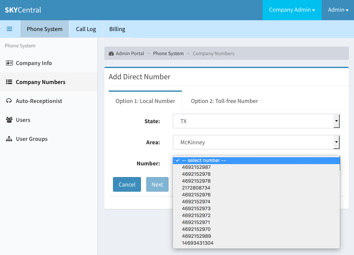The width and height of the screenshot is (354, 255).
Task: Open Auto-Receptionist in sidebar
Action: tap(49, 101)
